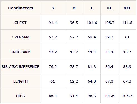The image size is (137, 104).
Task: Select the M size column header
Action: [x=74, y=8]
